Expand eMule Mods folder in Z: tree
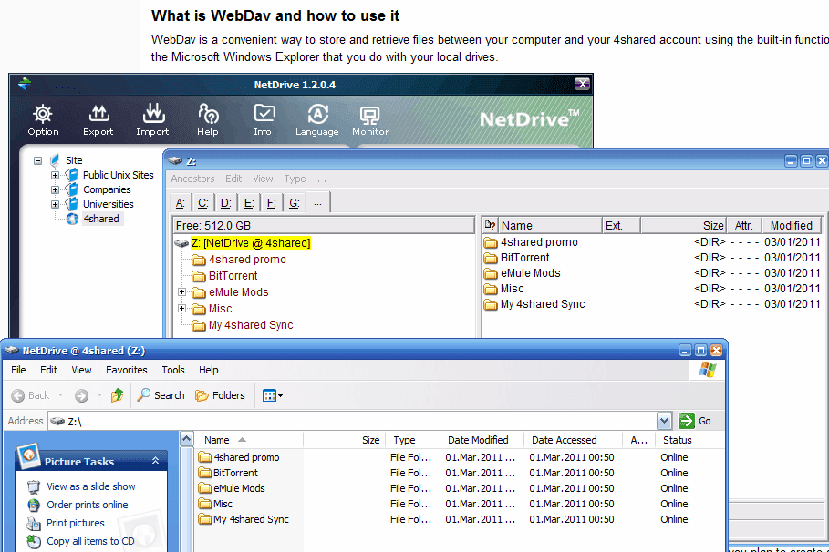The height and width of the screenshot is (552, 829). (181, 292)
